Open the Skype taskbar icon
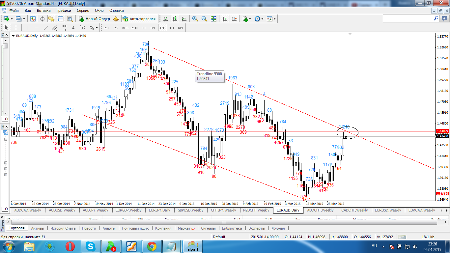Screen dimensions: 450x253 click(91, 246)
